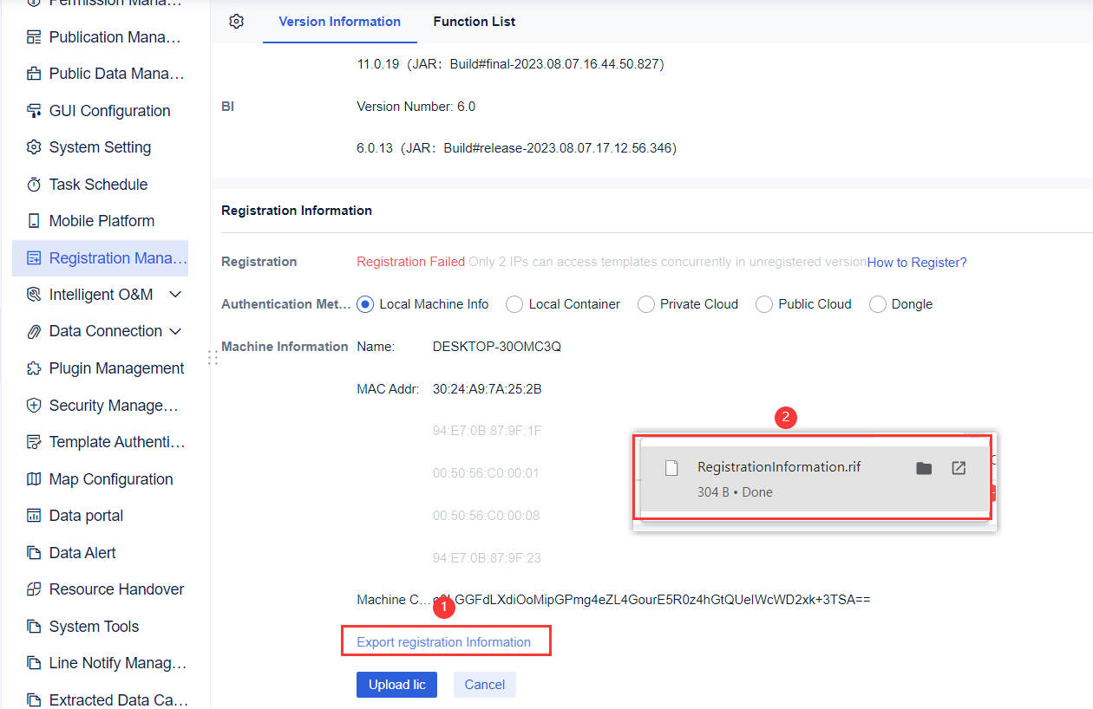This screenshot has width=1093, height=709.
Task: Open the Version Information tab
Action: click(x=339, y=21)
